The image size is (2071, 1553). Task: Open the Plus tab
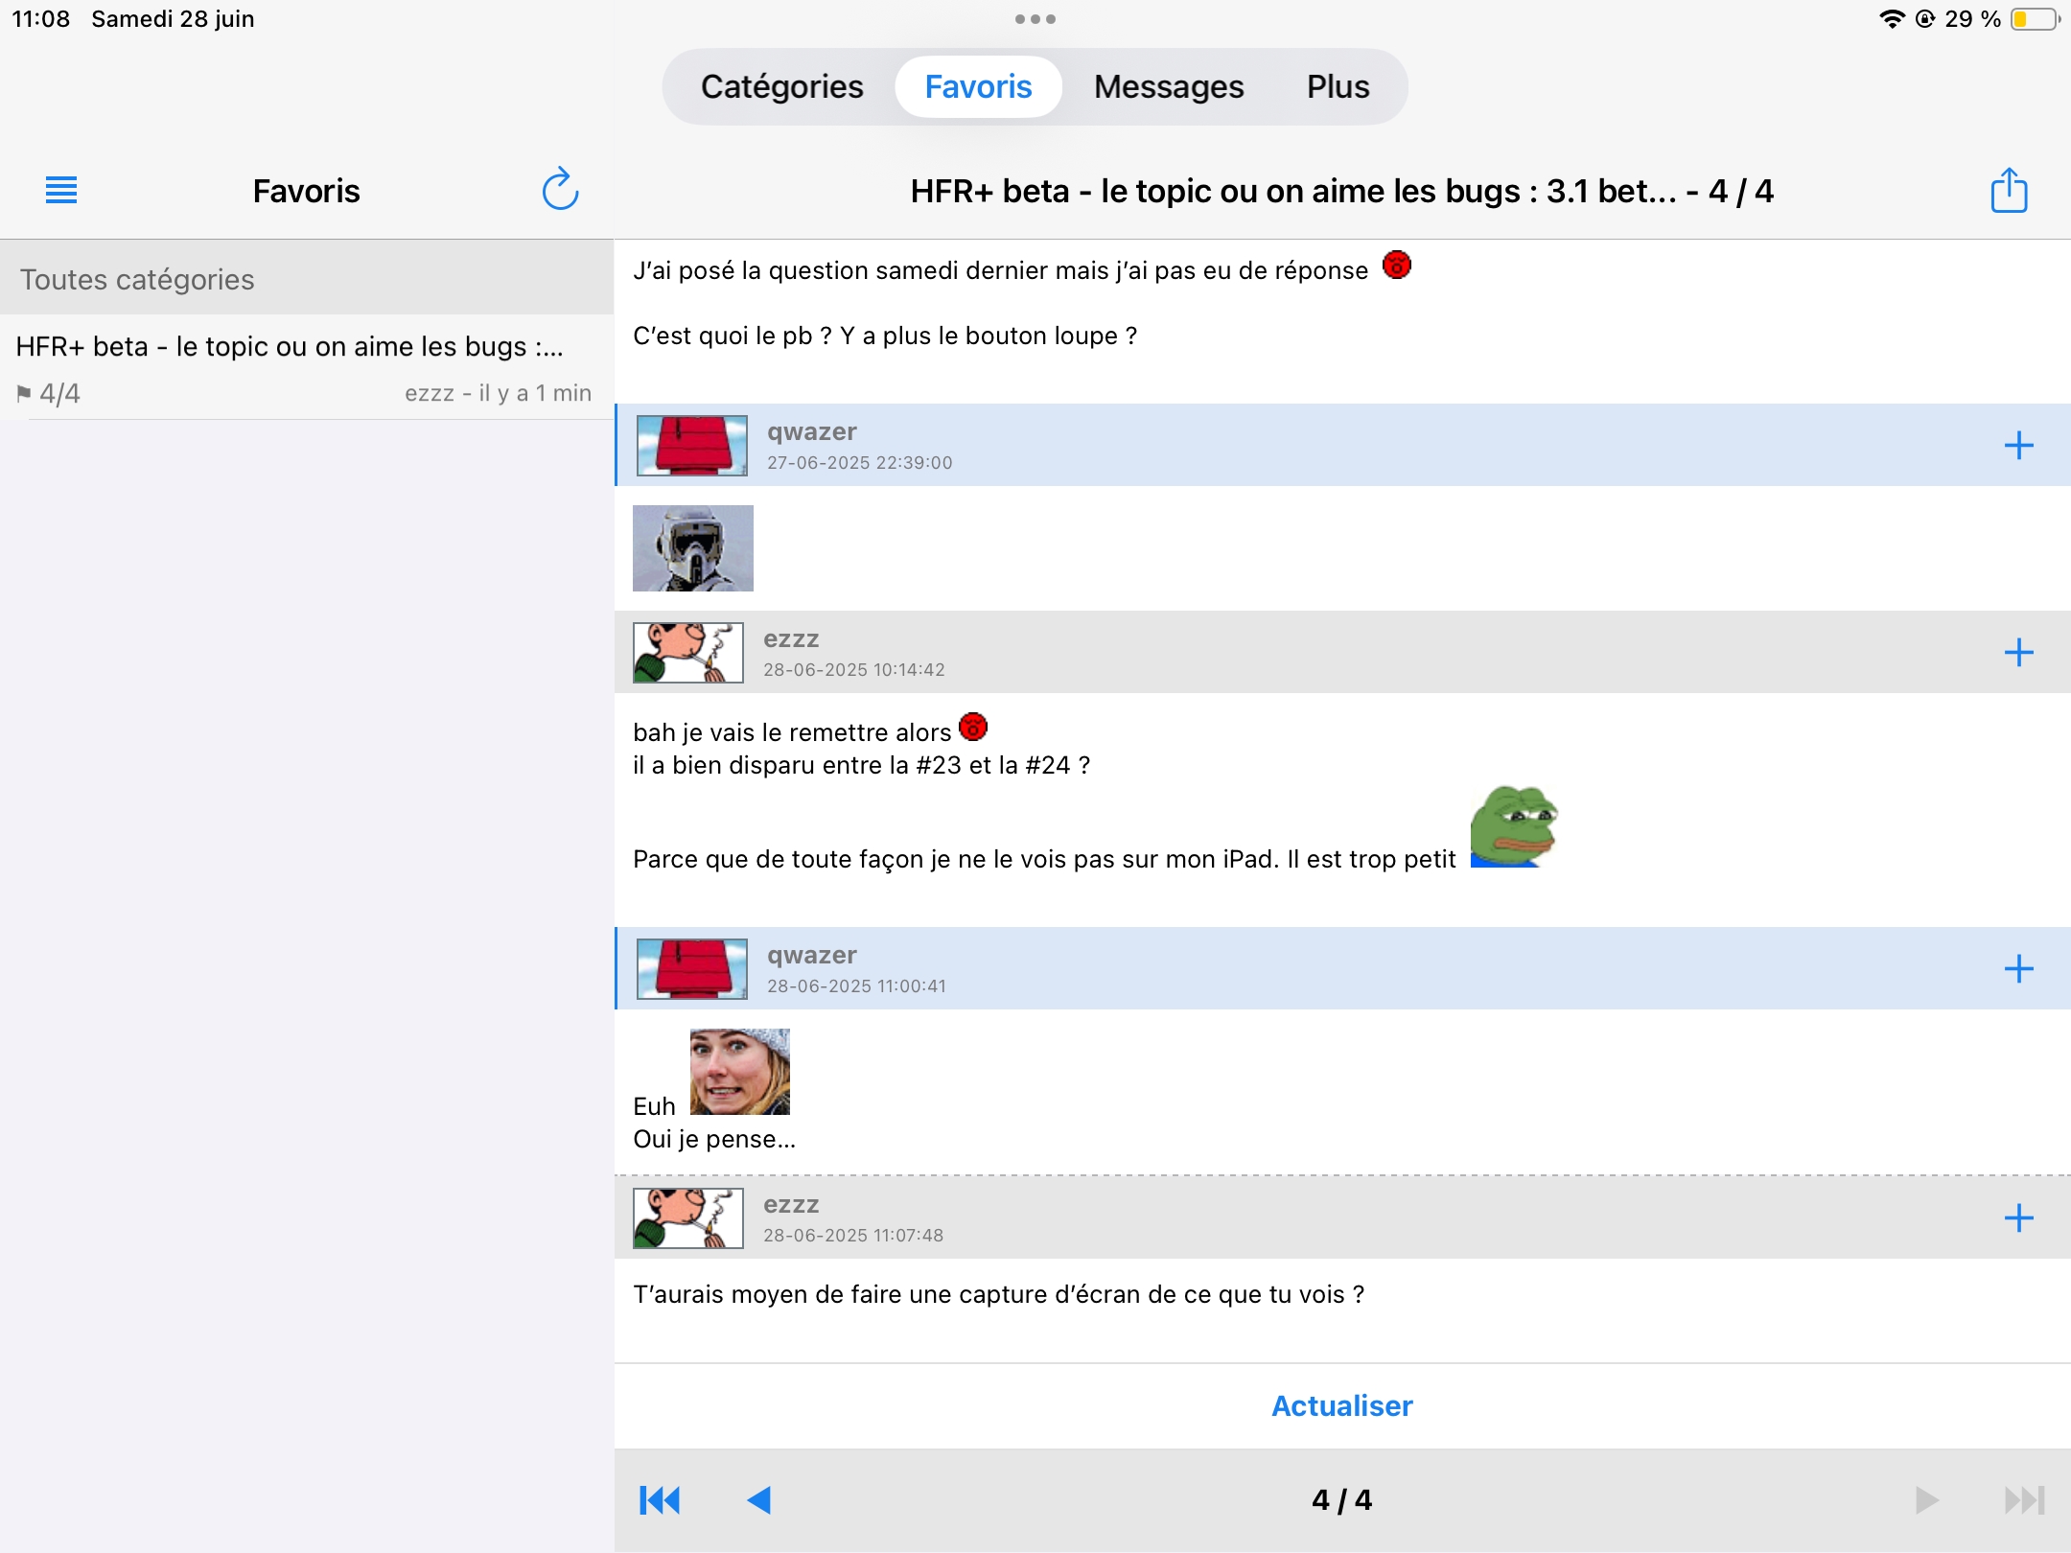1338,86
